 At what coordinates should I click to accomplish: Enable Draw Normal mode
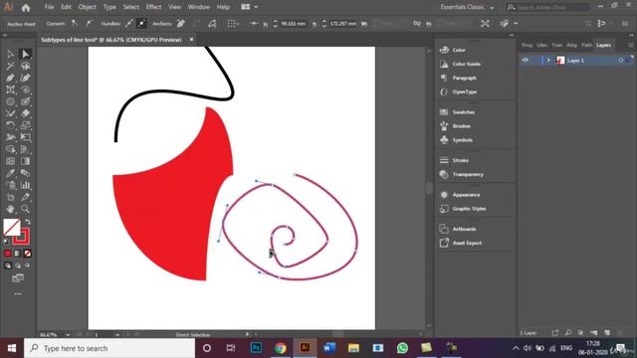click(8, 266)
